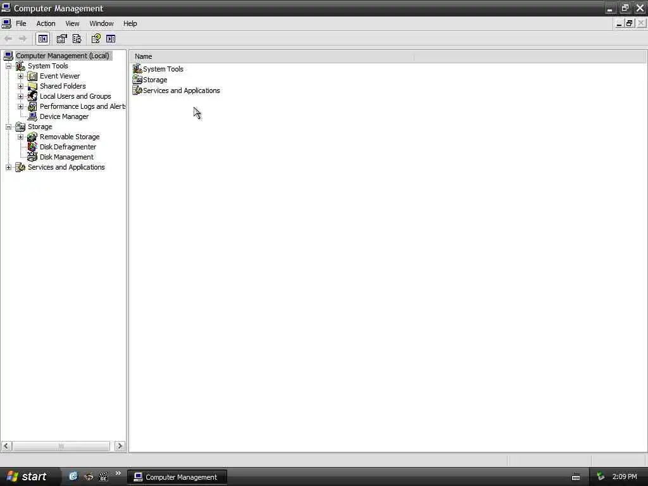Image resolution: width=648 pixels, height=486 pixels.
Task: Select Removable Storage label in tree
Action: (70, 137)
